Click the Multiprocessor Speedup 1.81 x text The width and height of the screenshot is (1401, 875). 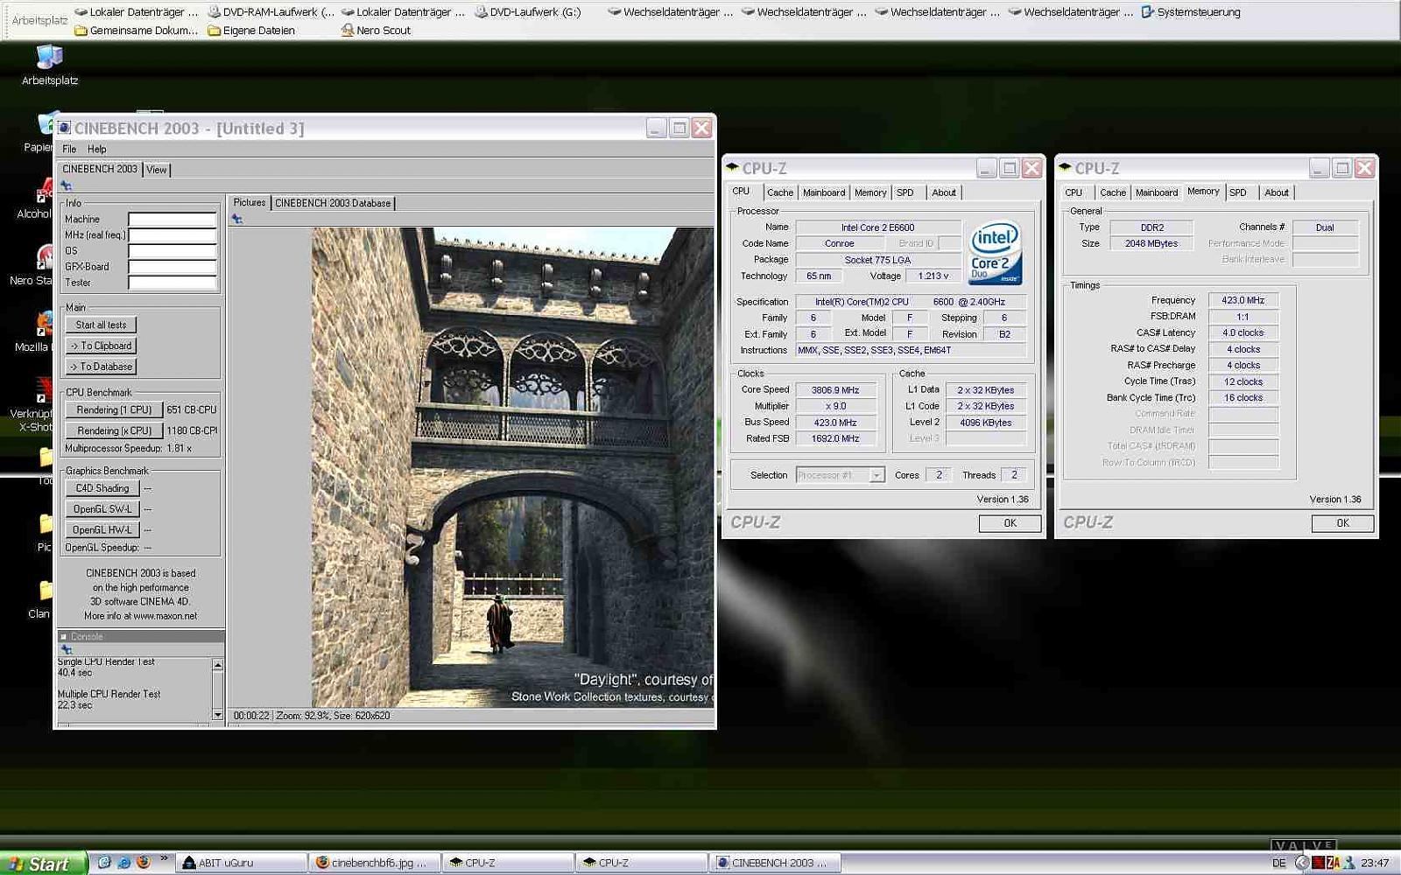click(128, 449)
